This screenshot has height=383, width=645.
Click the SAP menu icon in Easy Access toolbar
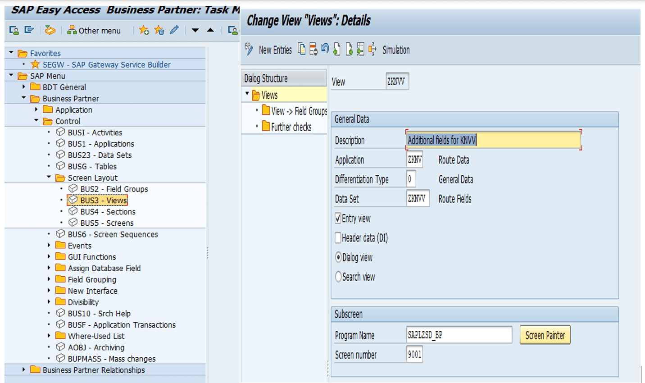[x=29, y=30]
